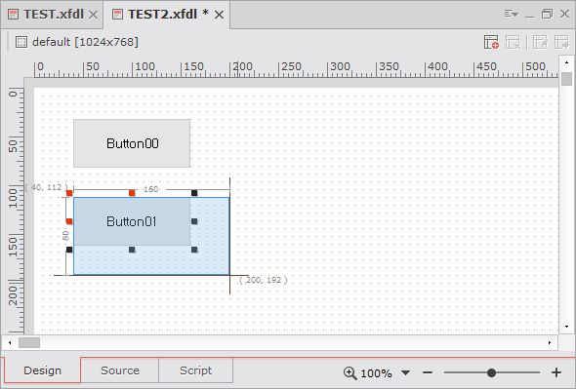Switch to the TEST.xfdl tab
Viewport: 576px width, 389px height.
[54, 15]
